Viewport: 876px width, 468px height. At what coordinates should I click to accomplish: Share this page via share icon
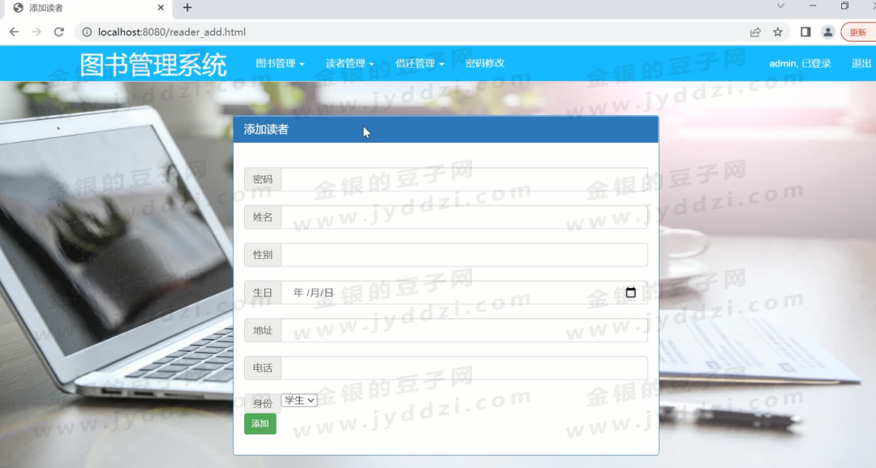[755, 32]
